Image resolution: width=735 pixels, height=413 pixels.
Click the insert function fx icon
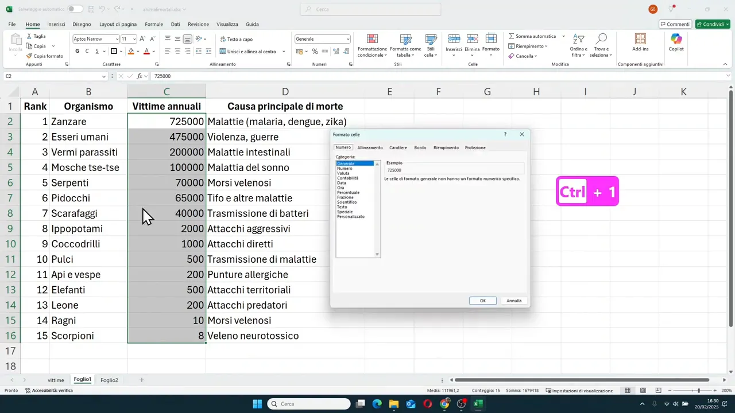pyautogui.click(x=140, y=76)
